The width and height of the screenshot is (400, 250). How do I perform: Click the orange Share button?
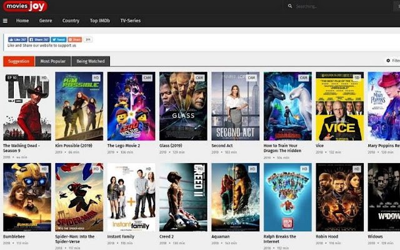tap(75, 39)
